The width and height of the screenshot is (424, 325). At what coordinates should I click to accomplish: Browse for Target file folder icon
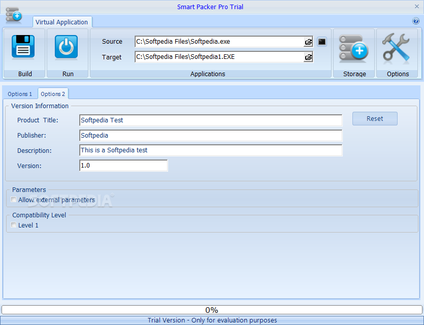click(308, 57)
